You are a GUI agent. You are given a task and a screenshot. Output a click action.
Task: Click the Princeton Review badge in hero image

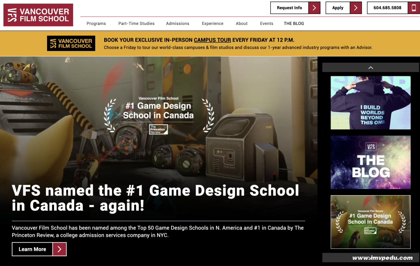click(x=158, y=129)
